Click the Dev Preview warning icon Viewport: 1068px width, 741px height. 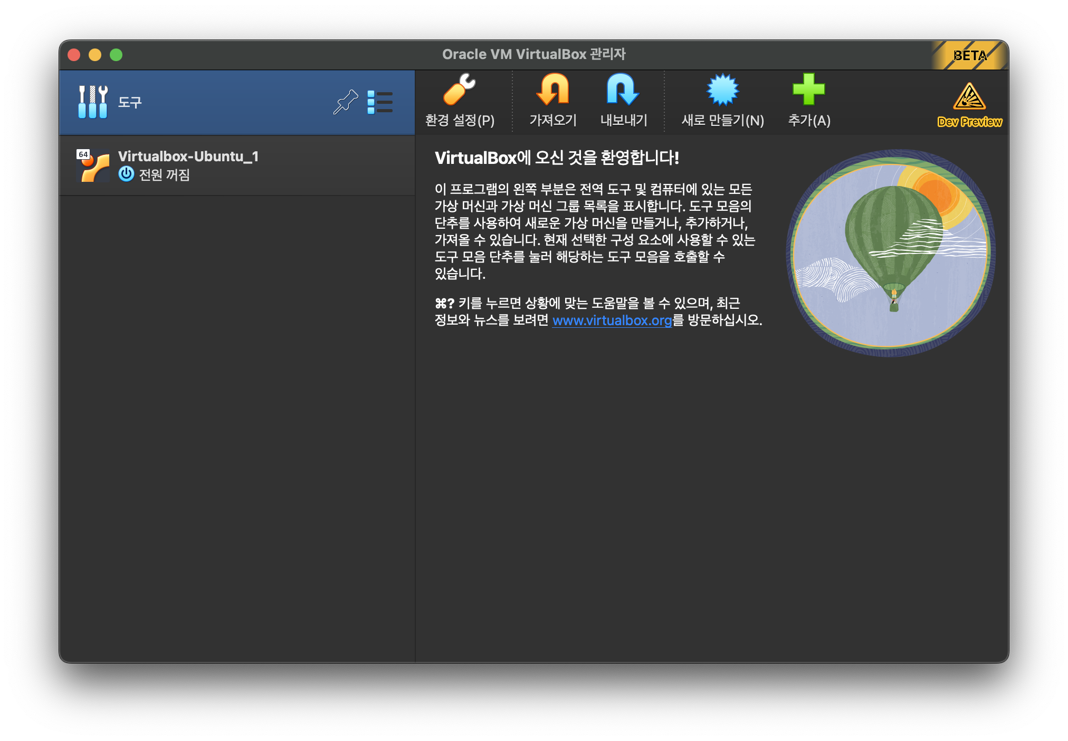pyautogui.click(x=969, y=96)
